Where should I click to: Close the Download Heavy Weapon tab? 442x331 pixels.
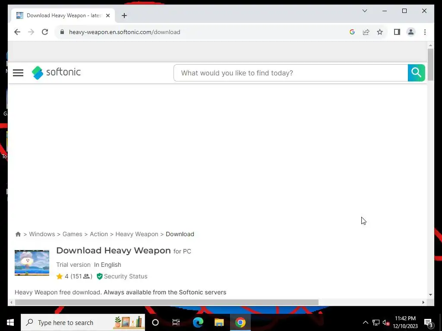click(x=107, y=16)
